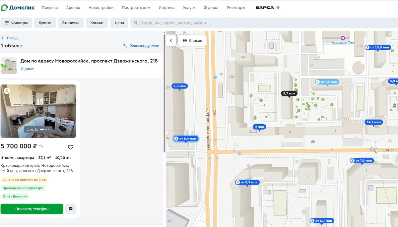This screenshot has width=398, height=227.
Task: Click the 5,9 млн marker at map edge
Action: pyautogui.click(x=393, y=81)
